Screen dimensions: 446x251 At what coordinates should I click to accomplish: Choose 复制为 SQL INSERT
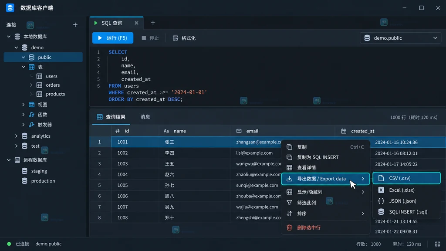tap(325, 157)
